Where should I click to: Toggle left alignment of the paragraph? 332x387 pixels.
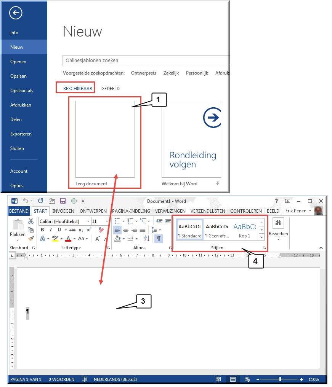[x=117, y=230]
